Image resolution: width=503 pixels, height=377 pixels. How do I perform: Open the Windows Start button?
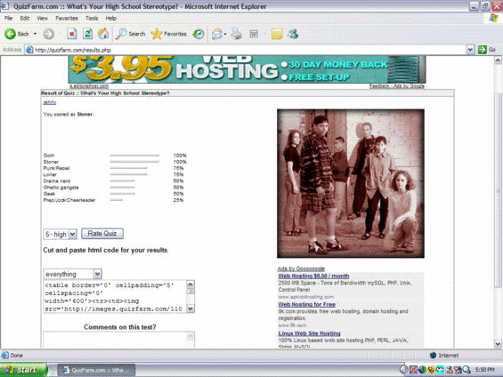[x=23, y=370]
